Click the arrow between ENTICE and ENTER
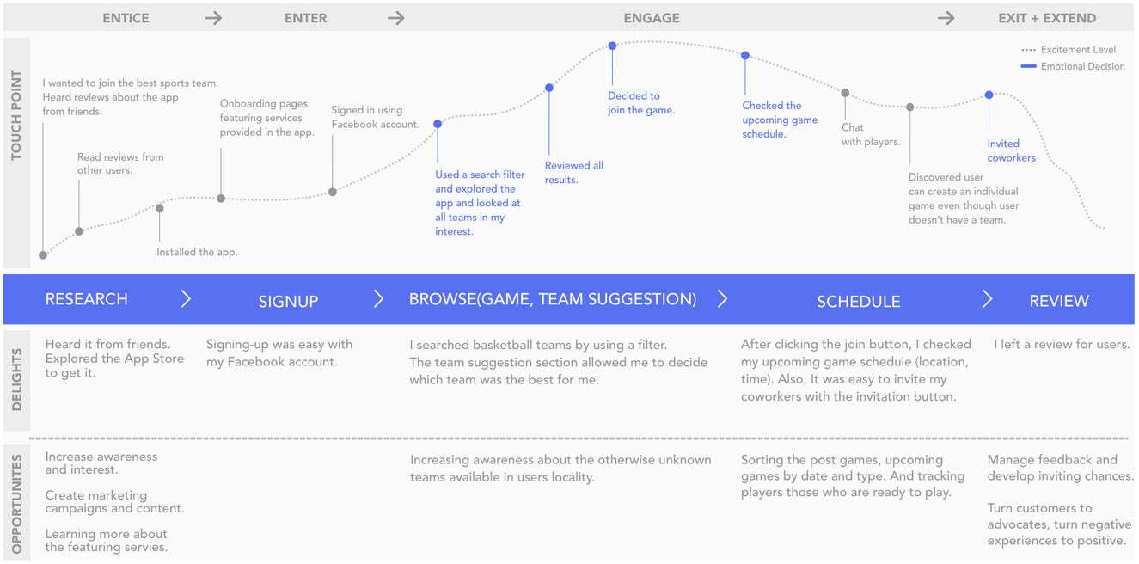This screenshot has height=564, width=1139. tap(213, 18)
